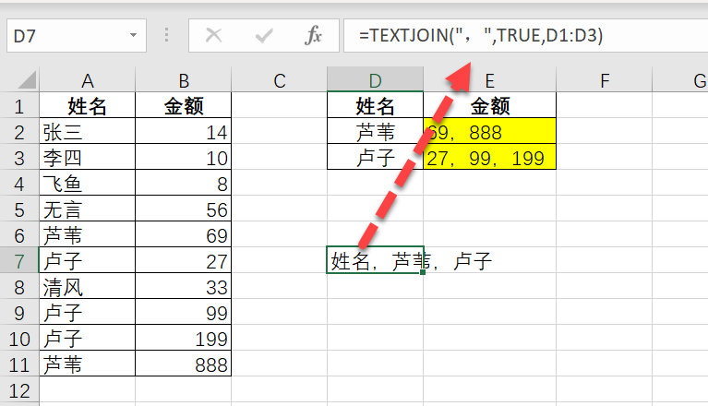
Task: Select column A header
Action: 87,80
